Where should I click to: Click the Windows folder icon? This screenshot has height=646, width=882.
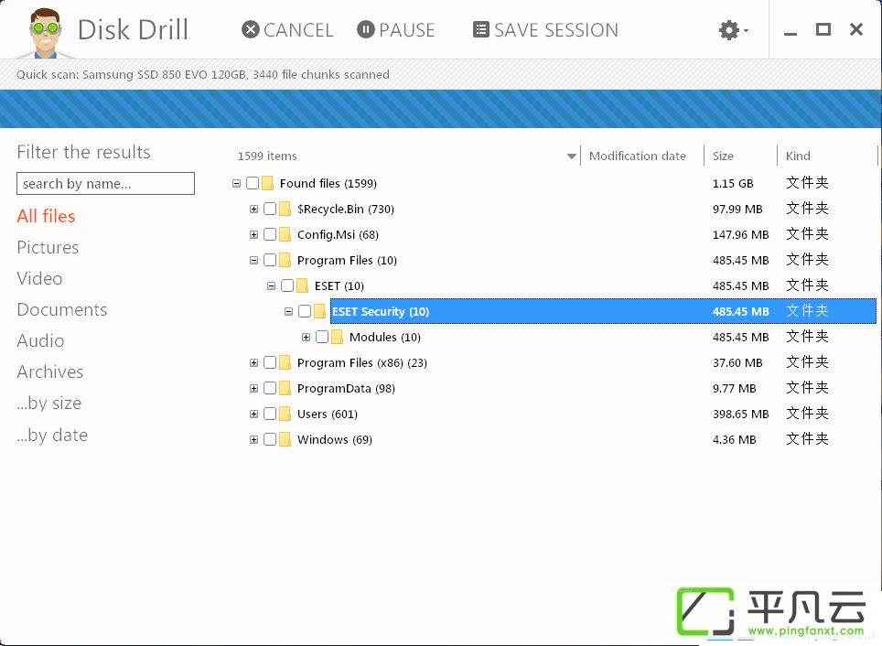285,439
